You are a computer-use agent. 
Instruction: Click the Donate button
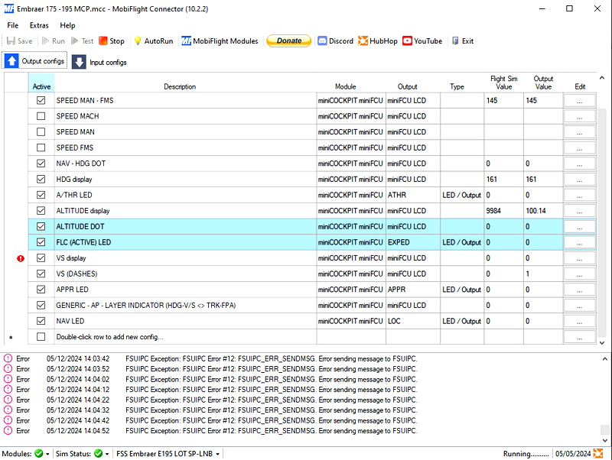point(288,41)
